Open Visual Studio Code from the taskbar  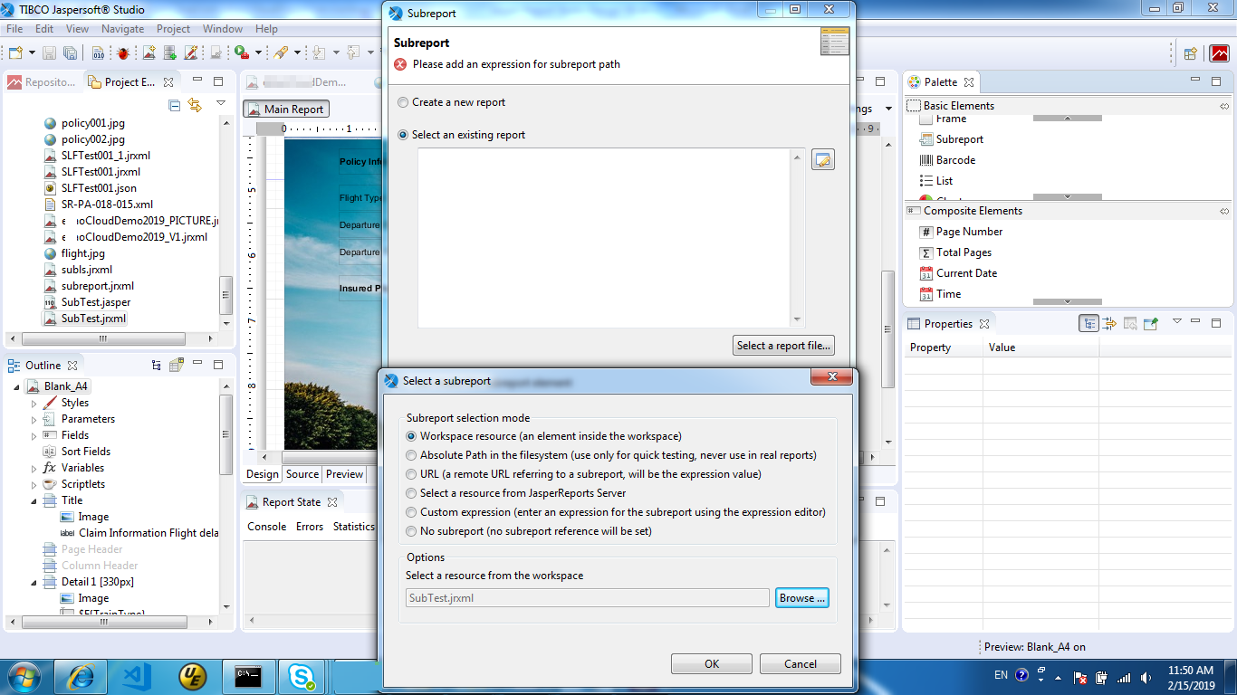tap(138, 675)
